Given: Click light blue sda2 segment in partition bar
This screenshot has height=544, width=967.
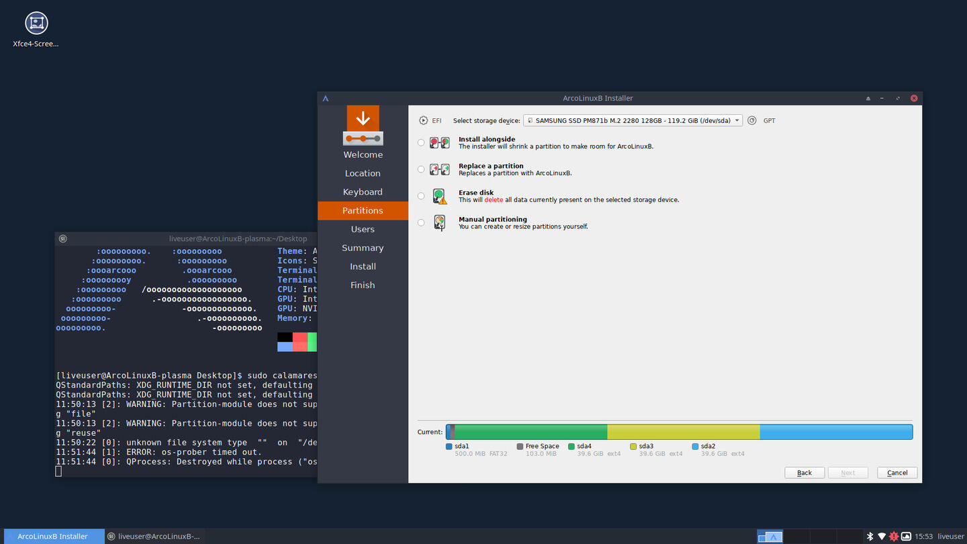Looking at the screenshot, I should click(x=836, y=432).
